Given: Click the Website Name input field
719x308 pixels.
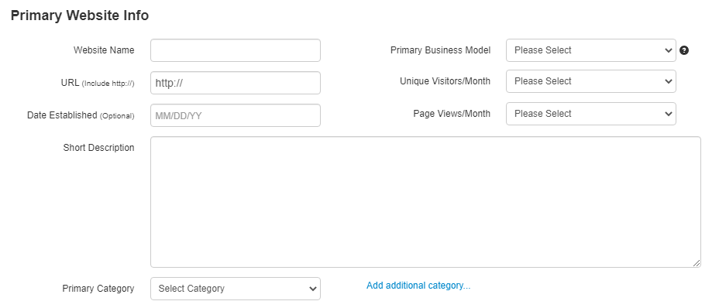Looking at the screenshot, I should (236, 50).
